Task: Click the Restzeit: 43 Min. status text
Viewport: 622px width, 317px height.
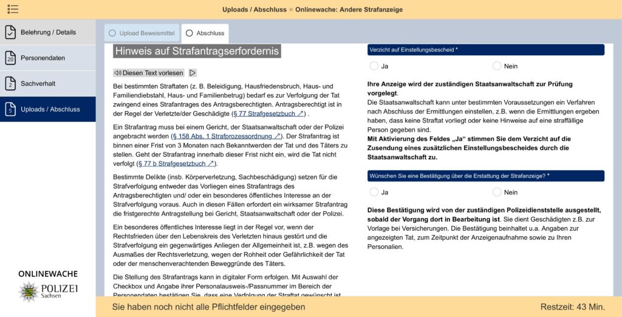Action: tap(572, 307)
